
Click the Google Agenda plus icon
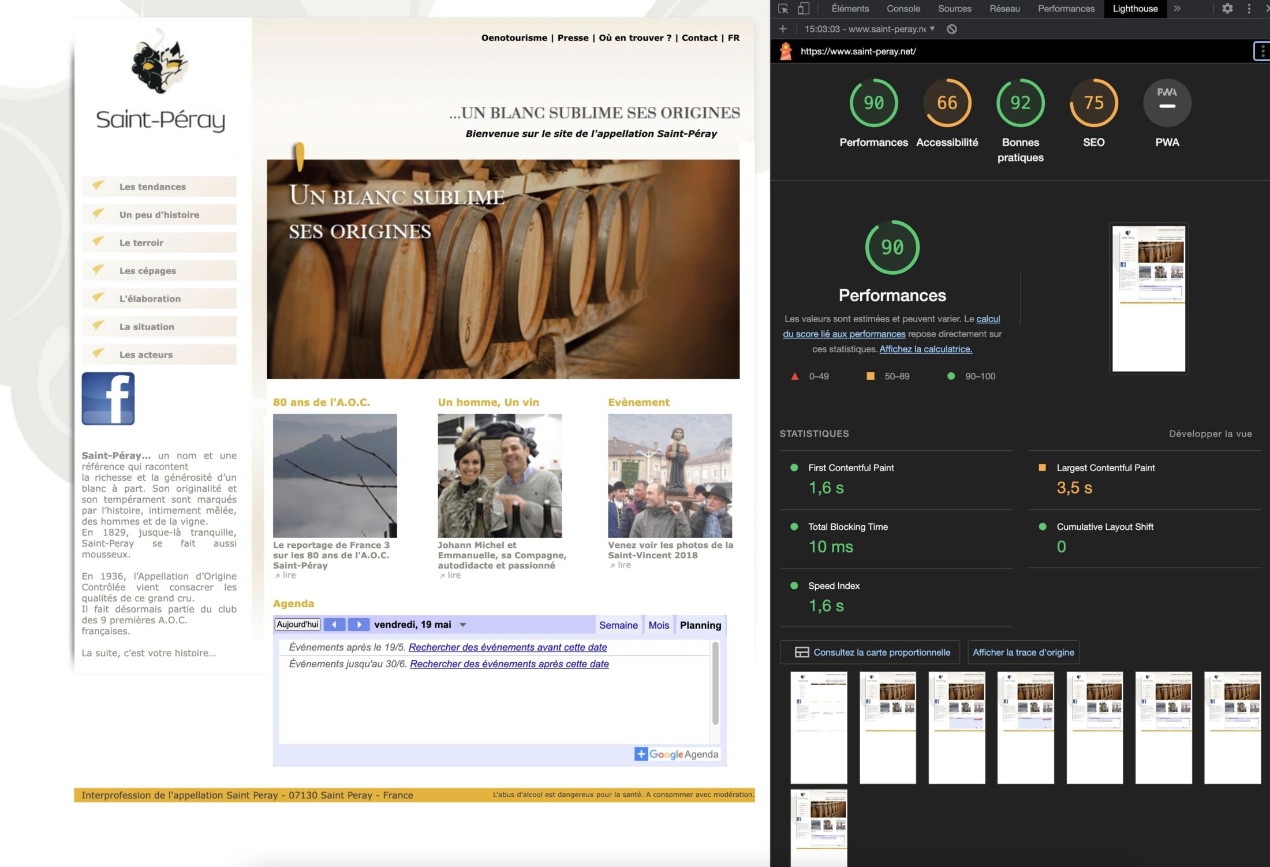(x=641, y=754)
